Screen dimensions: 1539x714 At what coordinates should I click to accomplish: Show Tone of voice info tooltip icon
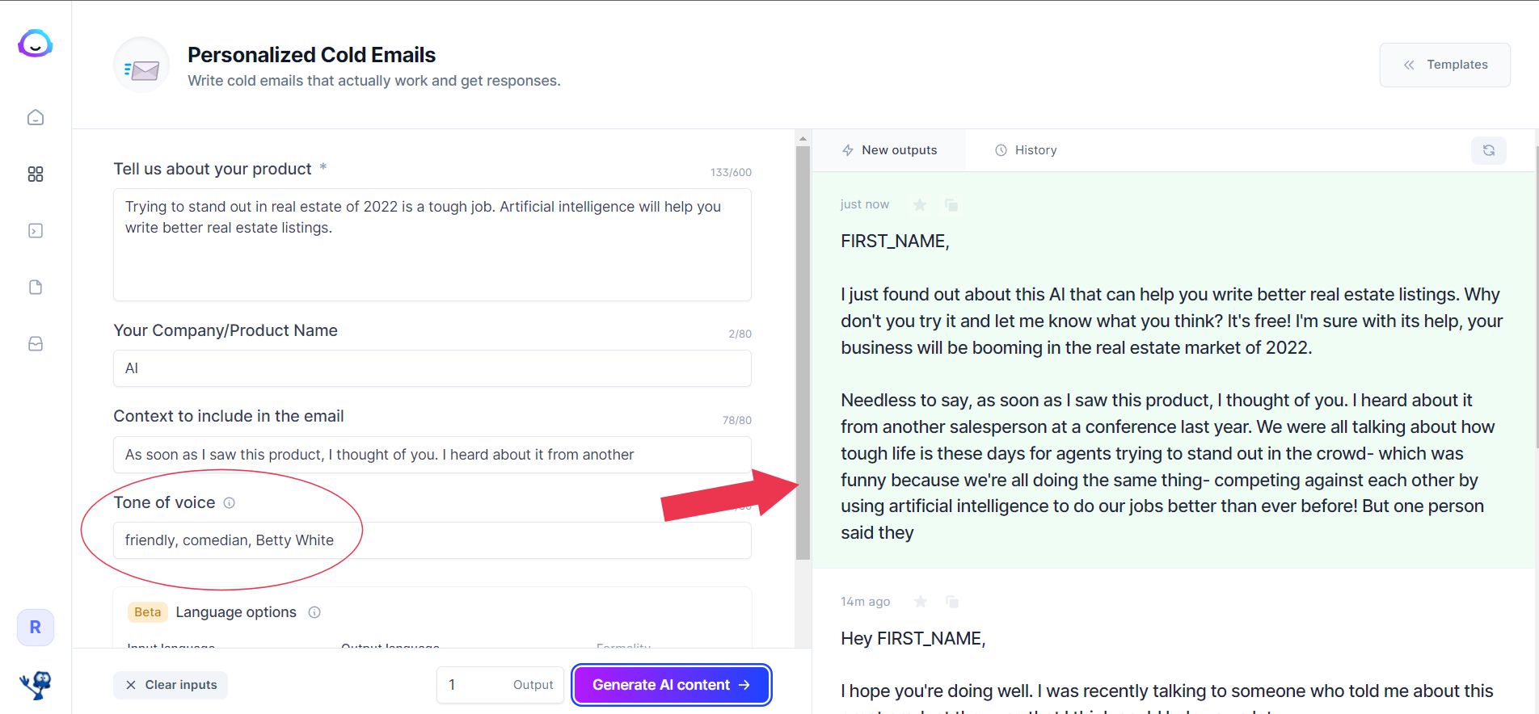click(x=230, y=503)
